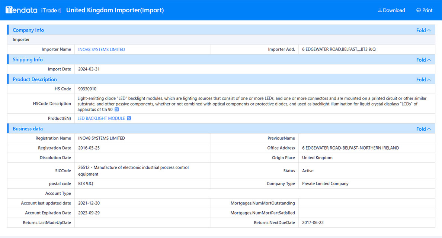Click the Shipping Info section title

pyautogui.click(x=28, y=60)
